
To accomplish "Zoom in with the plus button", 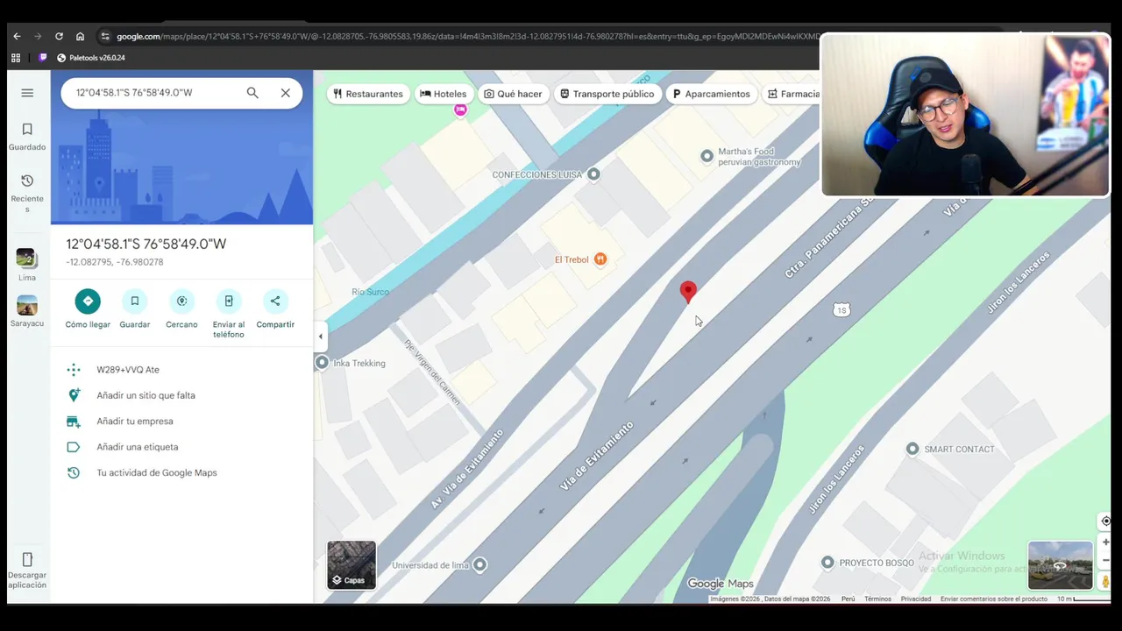I will click(x=1106, y=542).
